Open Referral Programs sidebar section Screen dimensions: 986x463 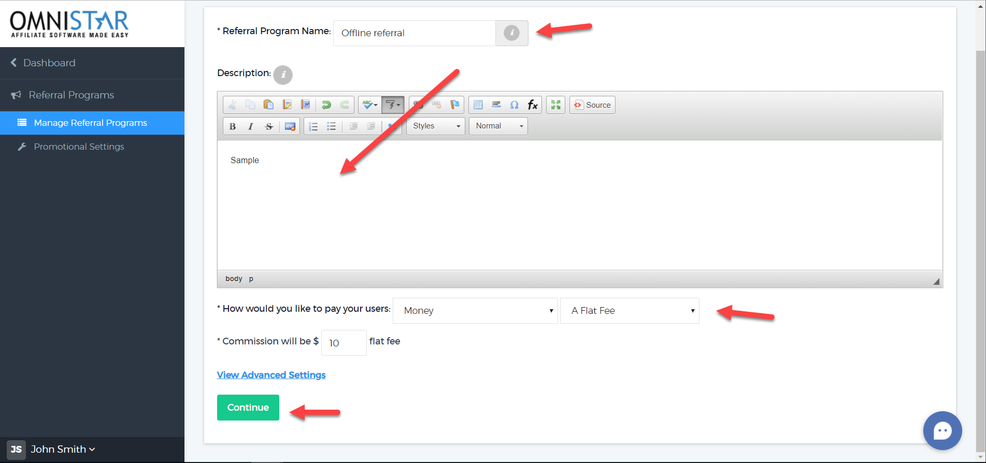tap(92, 95)
